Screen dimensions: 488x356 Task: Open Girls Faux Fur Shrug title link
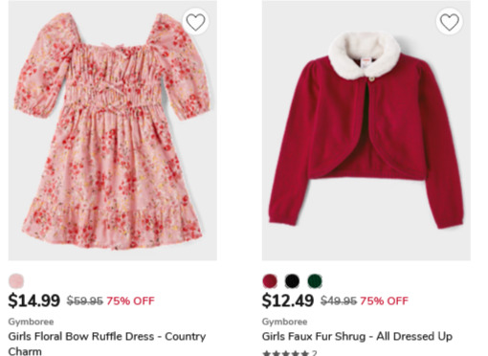click(357, 336)
